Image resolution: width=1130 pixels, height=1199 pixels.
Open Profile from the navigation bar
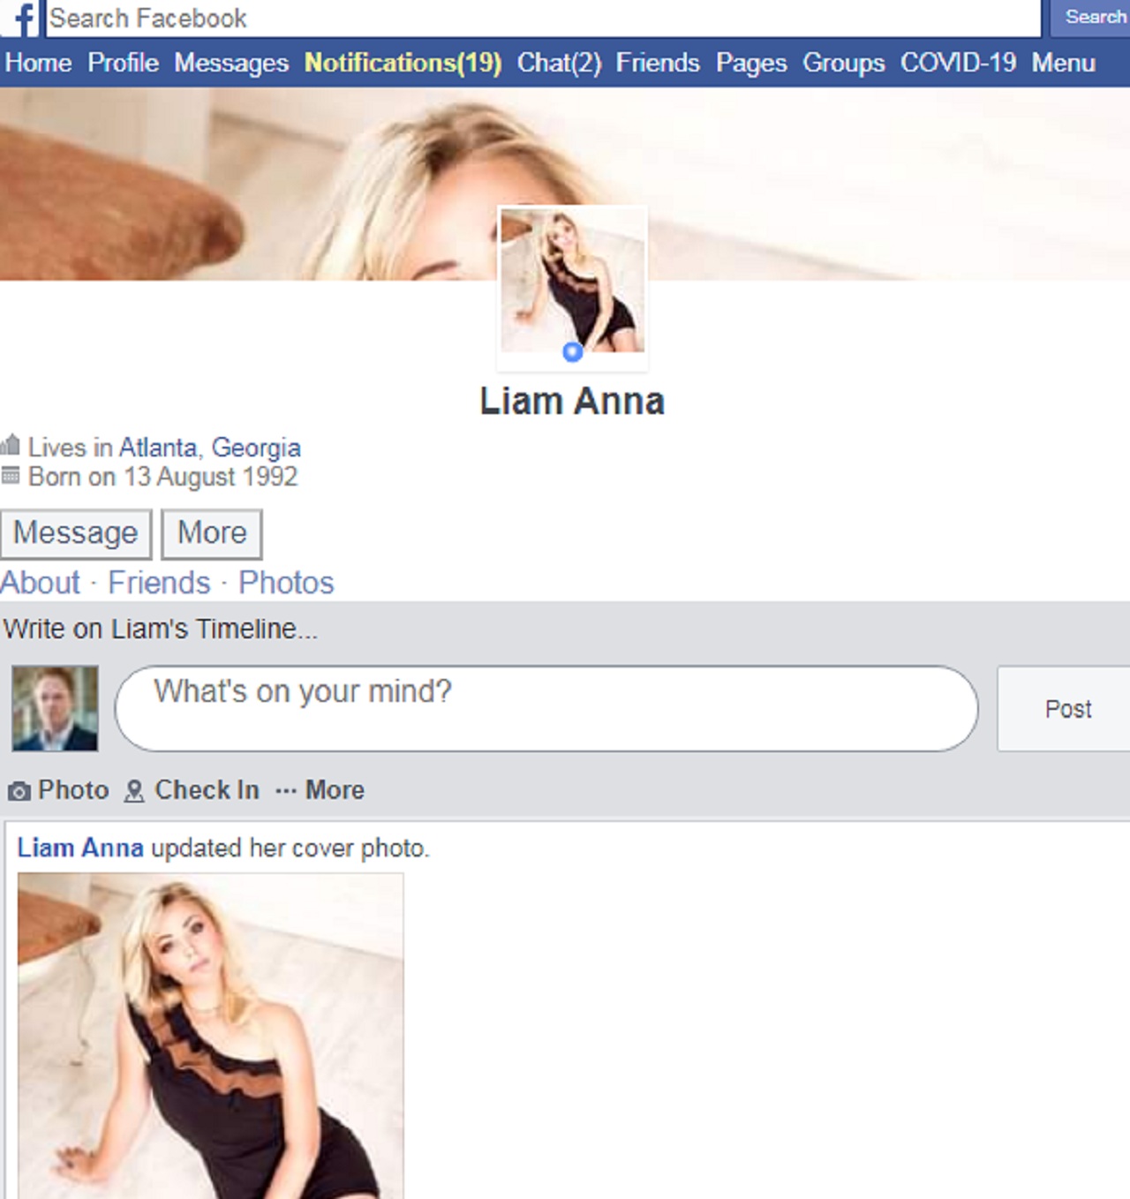click(x=124, y=63)
